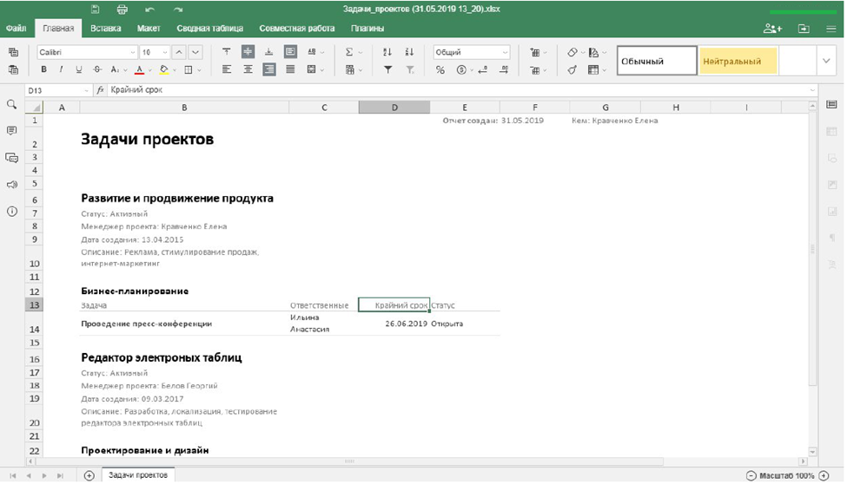The height and width of the screenshot is (484, 847).
Task: Click the Print icon in title bar
Action: (122, 10)
